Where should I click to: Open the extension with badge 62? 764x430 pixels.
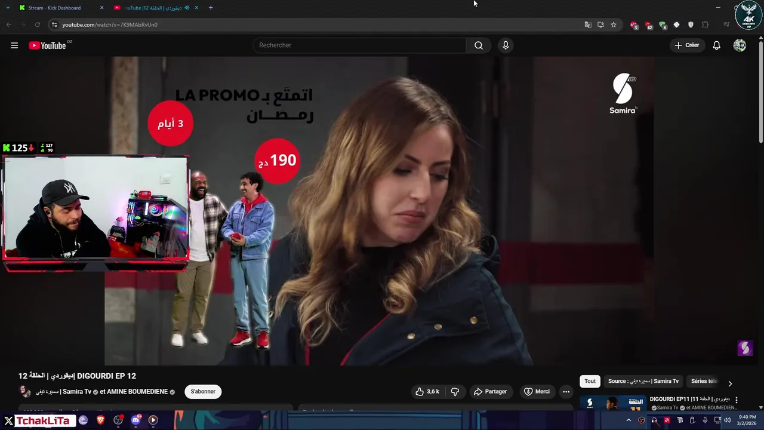coord(648,25)
